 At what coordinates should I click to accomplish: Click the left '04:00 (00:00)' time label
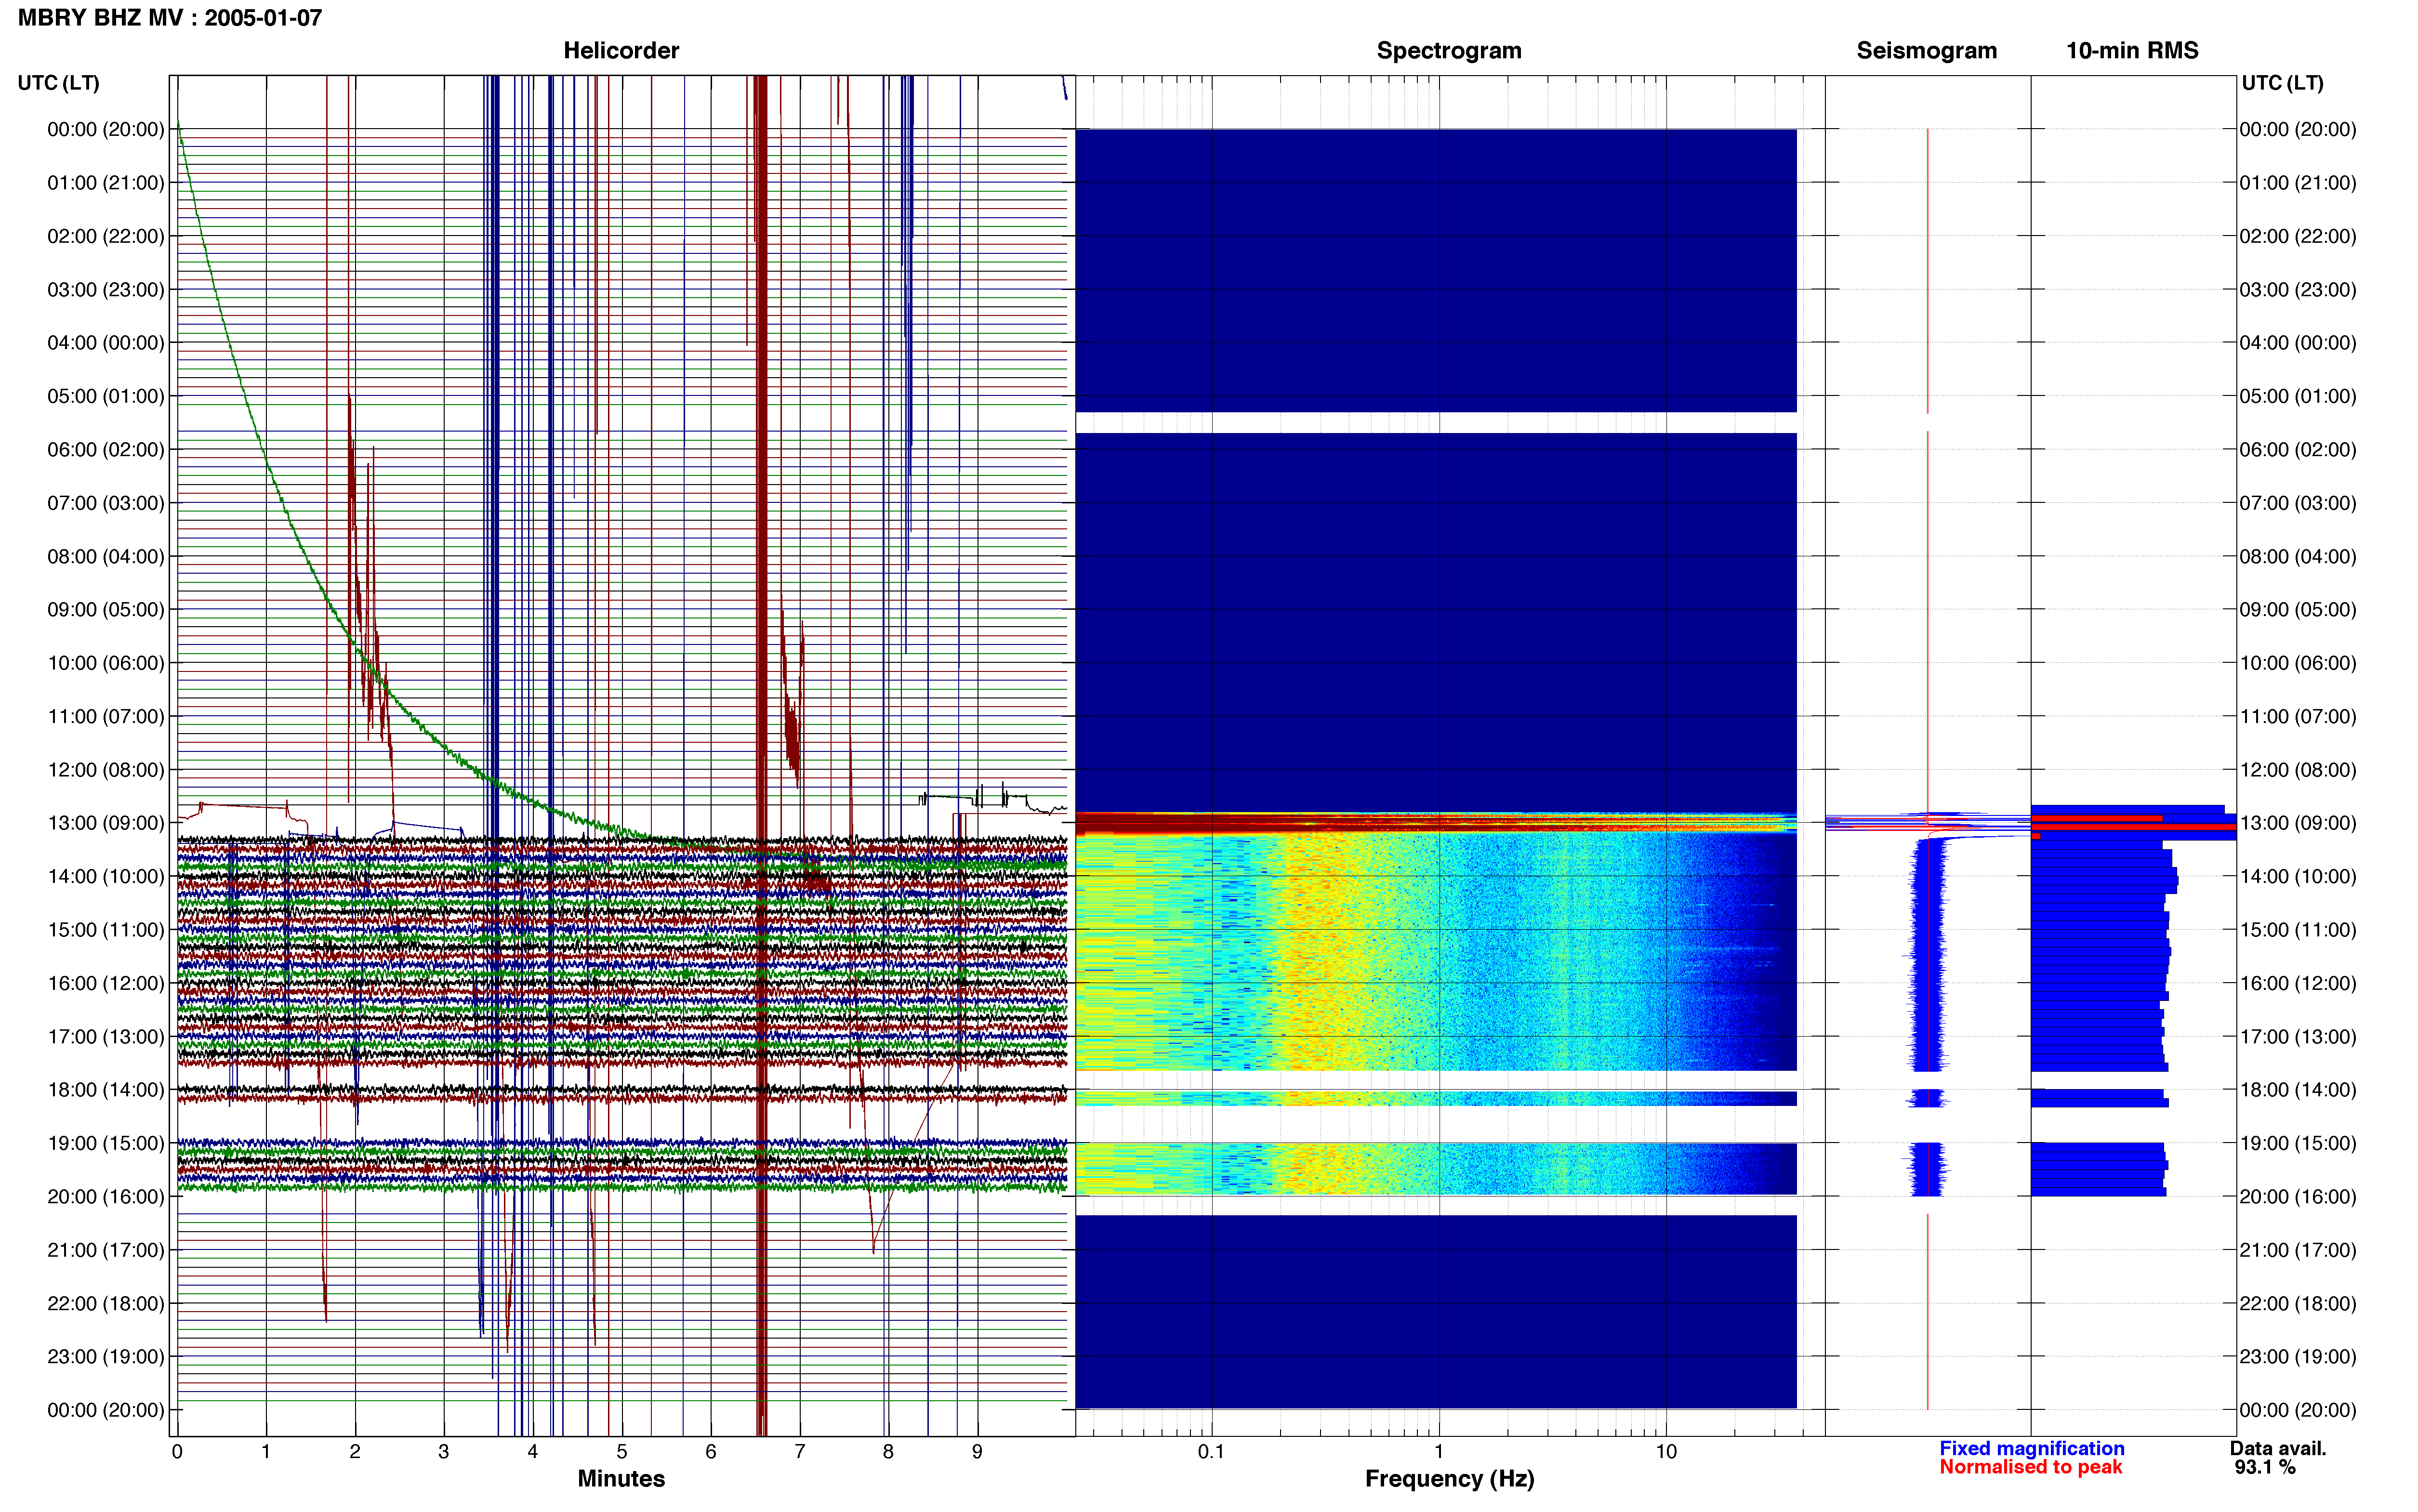pos(106,343)
